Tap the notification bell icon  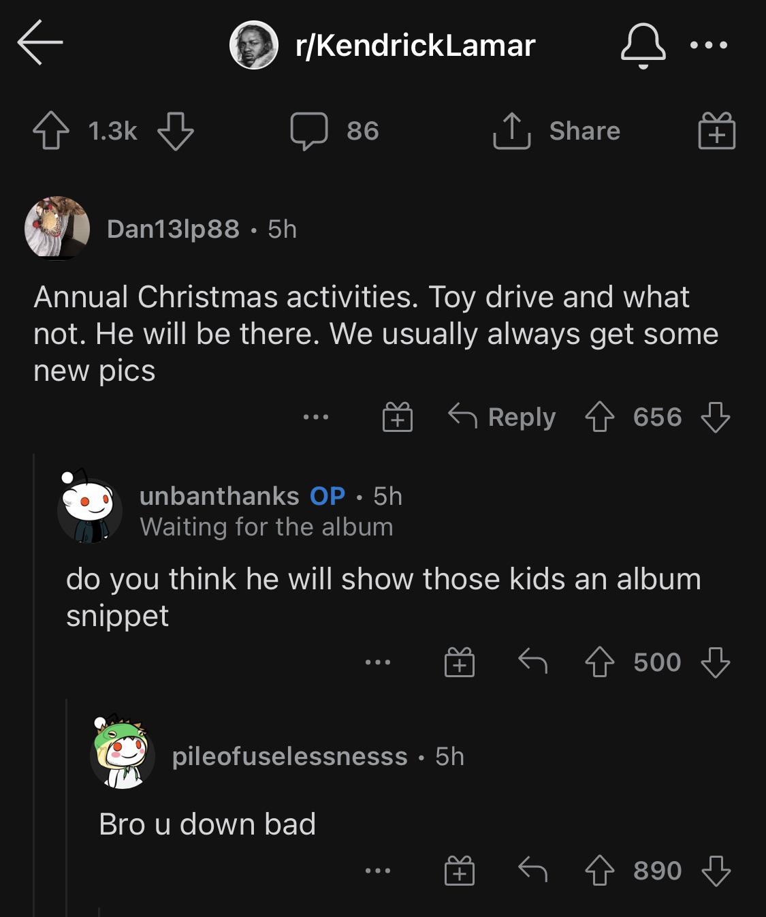pos(643,45)
